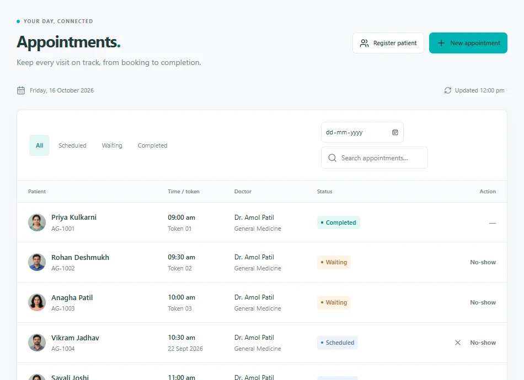Open date picker calendar icon in date field
Screen dimensions: 524x380
tap(395, 133)
